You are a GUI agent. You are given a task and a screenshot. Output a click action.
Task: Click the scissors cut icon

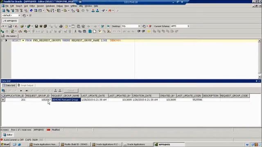75,31
